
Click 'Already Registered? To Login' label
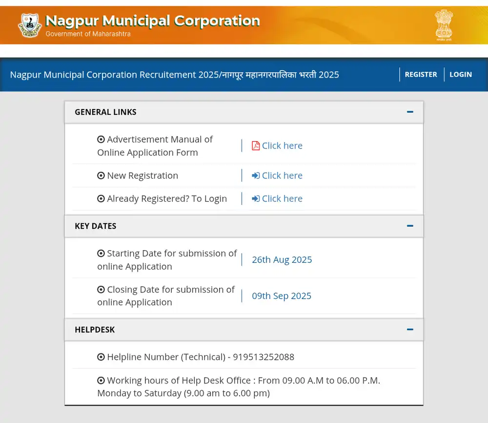click(x=167, y=198)
